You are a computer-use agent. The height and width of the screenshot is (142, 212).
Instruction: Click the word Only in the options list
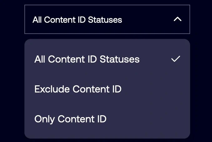pos(45,119)
